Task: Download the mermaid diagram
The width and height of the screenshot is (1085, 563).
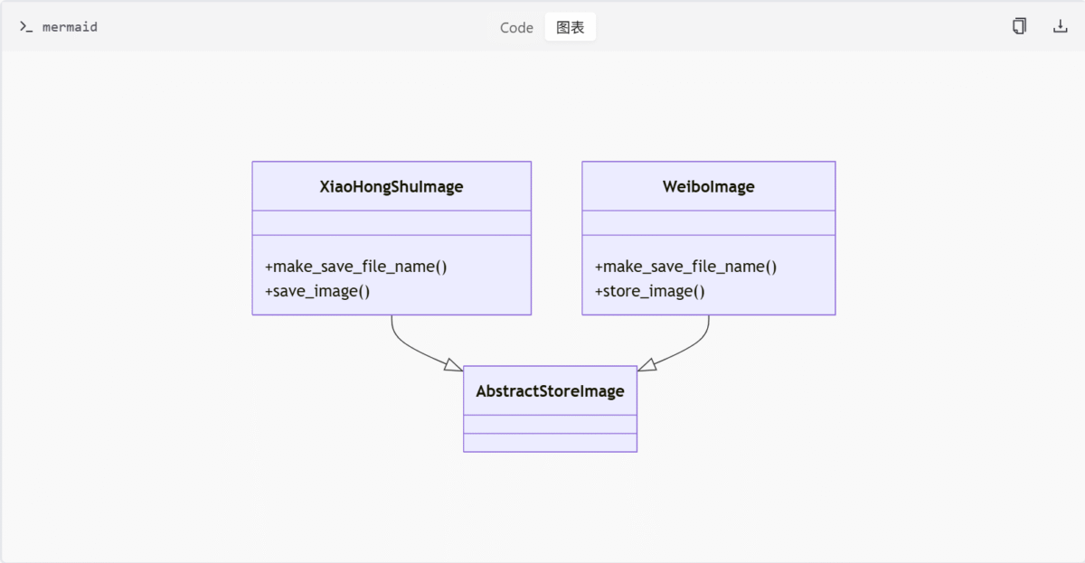Action: [1061, 26]
